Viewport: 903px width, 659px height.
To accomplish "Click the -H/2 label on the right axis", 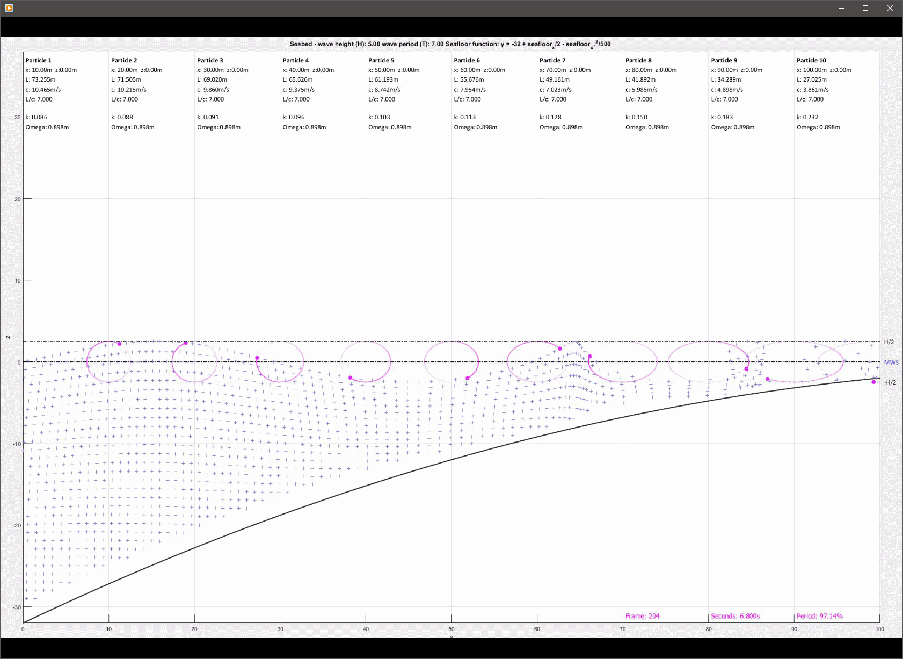I will pyautogui.click(x=891, y=382).
